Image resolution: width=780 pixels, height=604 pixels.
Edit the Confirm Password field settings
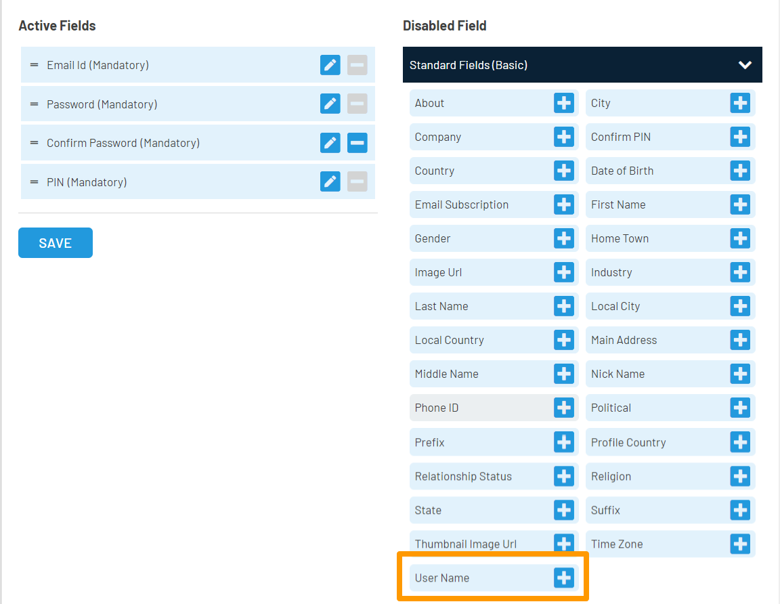[x=330, y=142]
